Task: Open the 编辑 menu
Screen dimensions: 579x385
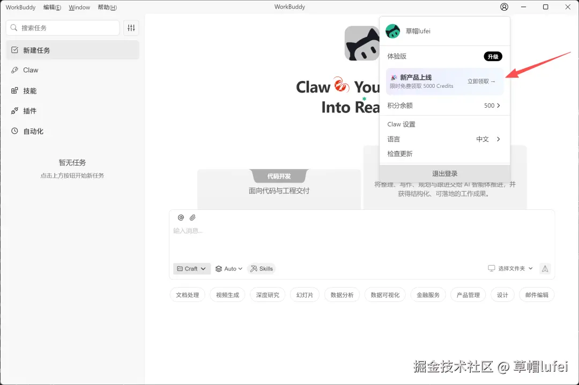Action: coord(52,7)
